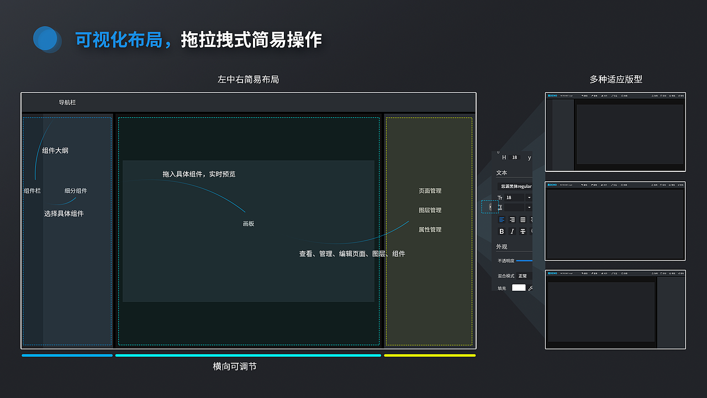
Task: Click the 图层管理 label
Action: [430, 210]
